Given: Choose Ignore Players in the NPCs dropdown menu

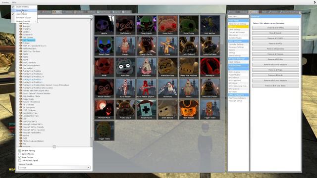Looking at the screenshot, I should pyautogui.click(x=24, y=10).
